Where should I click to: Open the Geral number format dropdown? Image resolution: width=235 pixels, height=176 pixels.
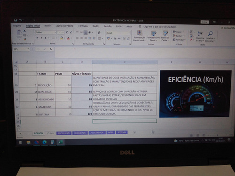click(129, 33)
